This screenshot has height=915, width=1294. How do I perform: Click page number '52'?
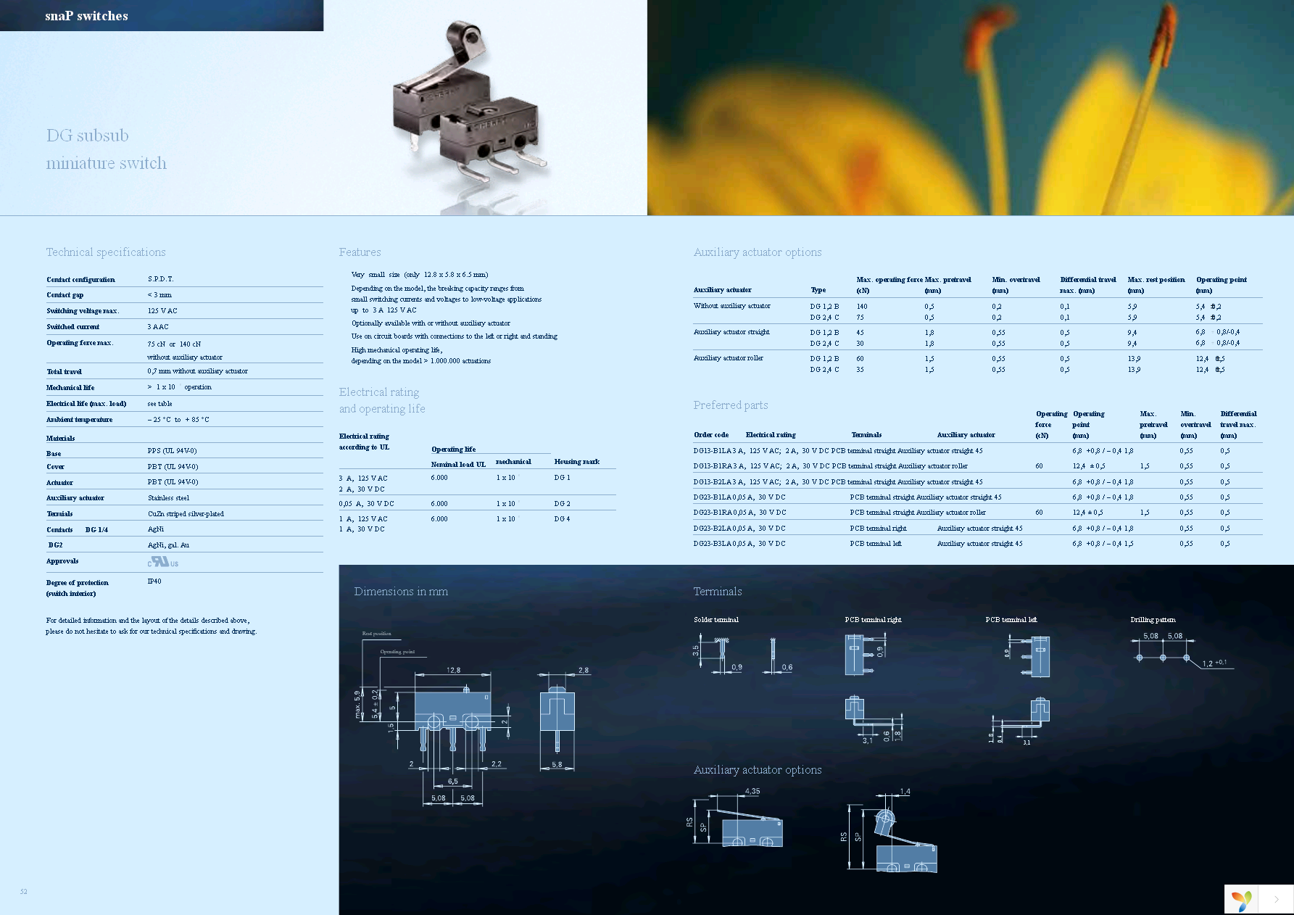tap(24, 892)
